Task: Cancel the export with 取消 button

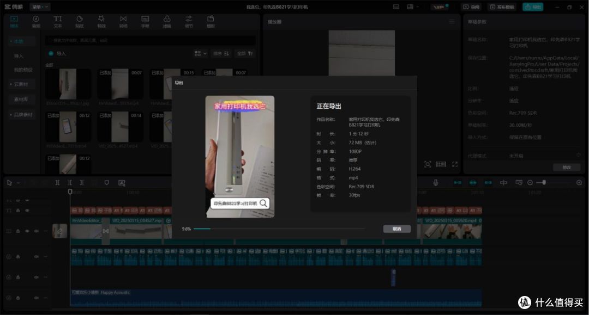Action: tap(396, 229)
